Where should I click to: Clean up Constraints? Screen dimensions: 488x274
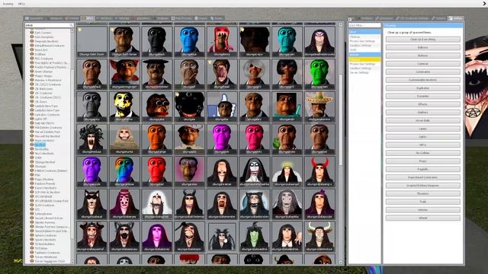[422, 72]
